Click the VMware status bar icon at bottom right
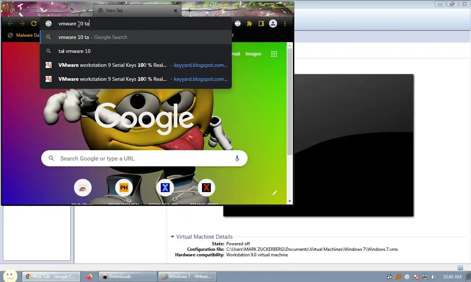 coord(460,268)
